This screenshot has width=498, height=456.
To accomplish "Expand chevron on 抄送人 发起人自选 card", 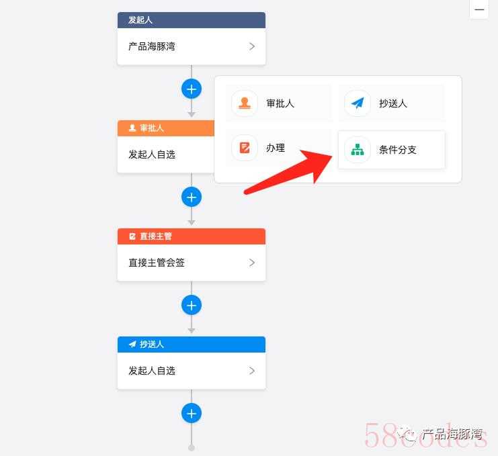I will (x=252, y=371).
